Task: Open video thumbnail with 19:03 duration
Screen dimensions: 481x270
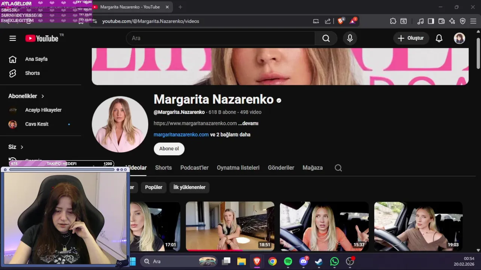Action: [418, 226]
